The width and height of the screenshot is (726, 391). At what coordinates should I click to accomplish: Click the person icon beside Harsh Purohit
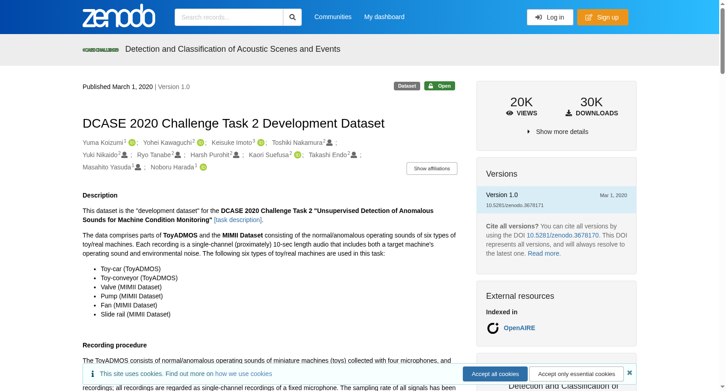236,155
